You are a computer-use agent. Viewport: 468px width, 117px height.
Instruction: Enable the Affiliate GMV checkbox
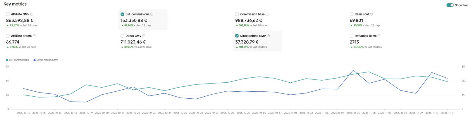(x=8, y=14)
